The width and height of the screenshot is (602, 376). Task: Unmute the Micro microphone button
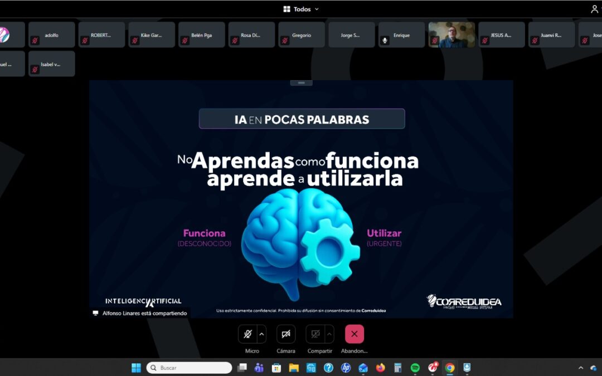(x=248, y=334)
